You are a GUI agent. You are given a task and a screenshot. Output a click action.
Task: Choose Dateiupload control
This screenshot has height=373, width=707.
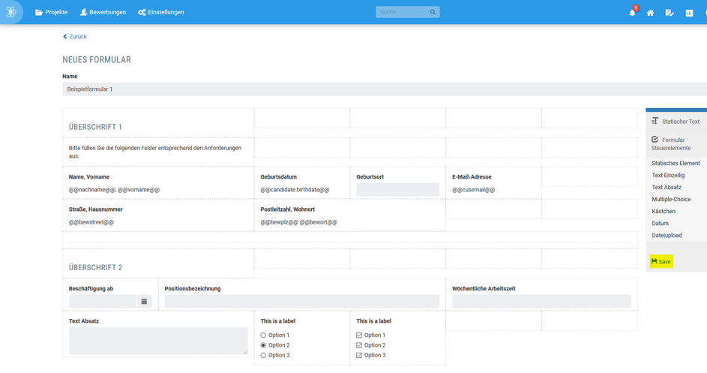(x=667, y=235)
